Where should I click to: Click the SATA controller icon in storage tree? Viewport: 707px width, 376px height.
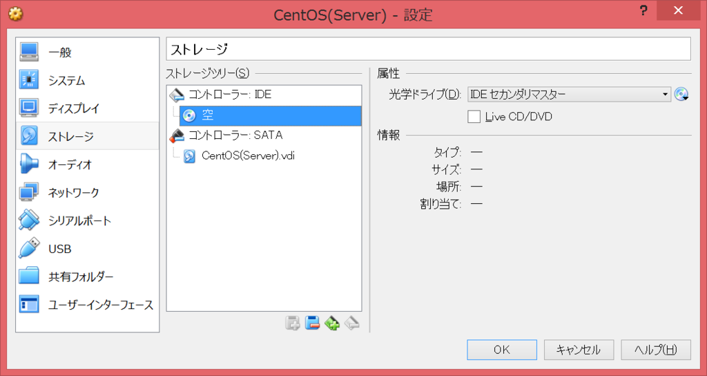(x=176, y=135)
